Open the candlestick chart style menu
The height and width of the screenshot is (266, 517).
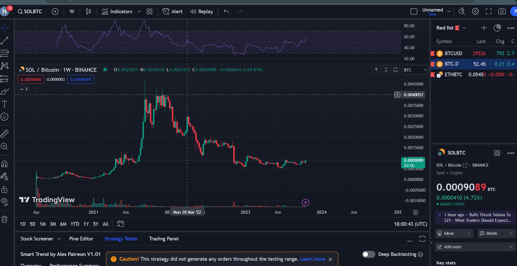pyautogui.click(x=88, y=12)
